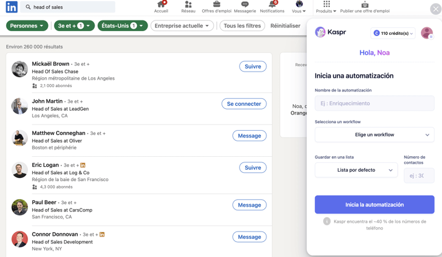
Task: Go to Accueil home icon
Action: [x=161, y=4]
